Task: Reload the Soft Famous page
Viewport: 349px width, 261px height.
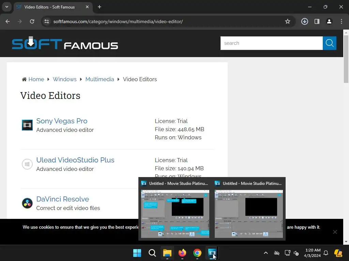Action: pyautogui.click(x=32, y=21)
